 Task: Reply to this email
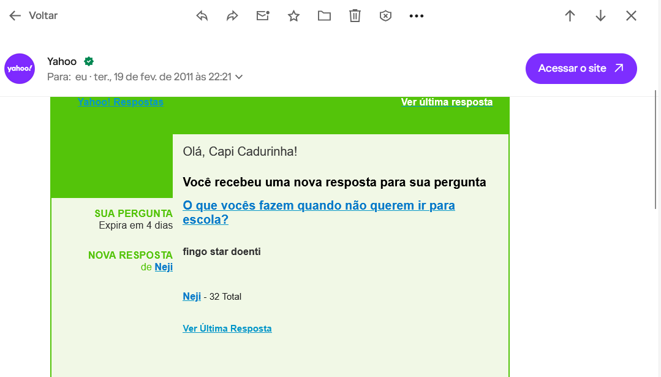point(202,16)
